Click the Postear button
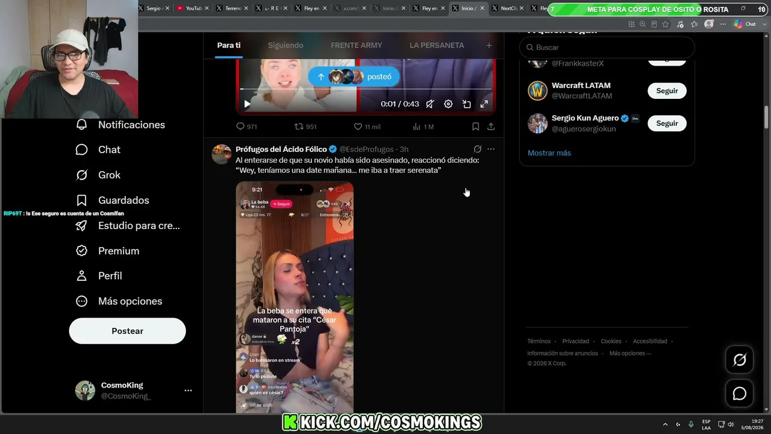The height and width of the screenshot is (434, 771). click(128, 331)
